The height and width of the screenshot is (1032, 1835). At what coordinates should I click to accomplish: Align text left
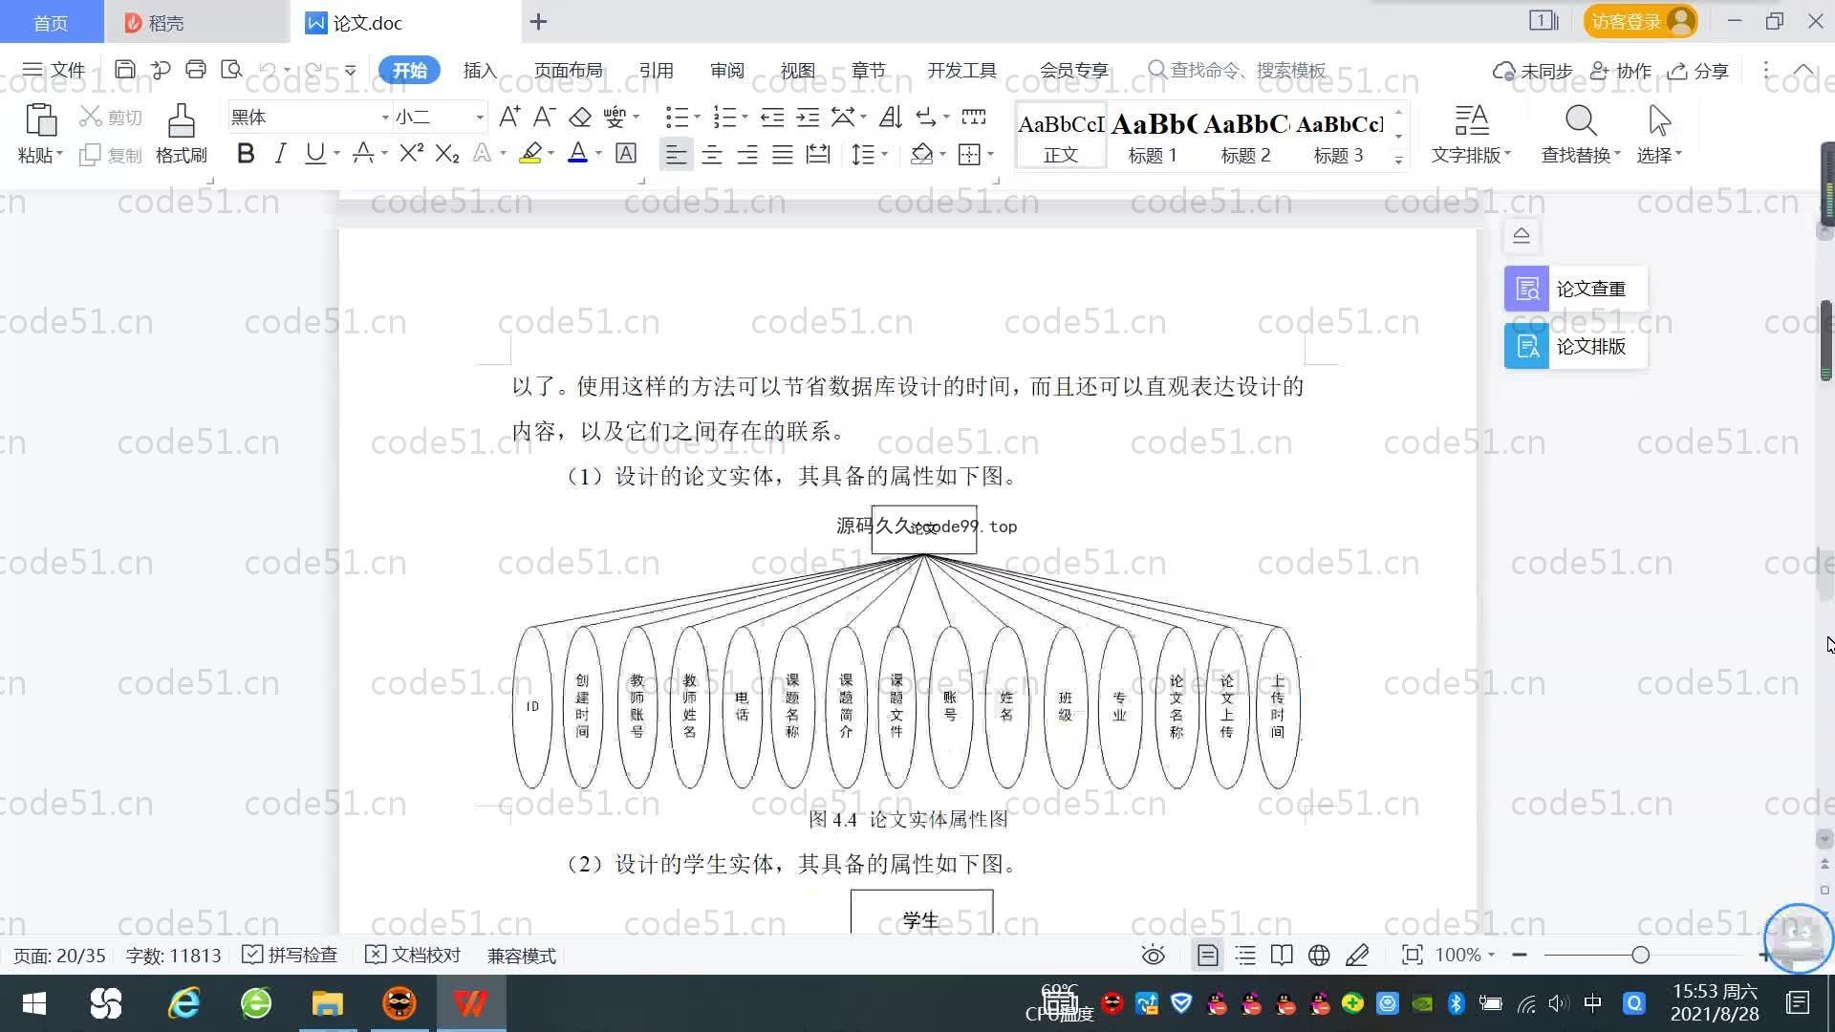[676, 154]
